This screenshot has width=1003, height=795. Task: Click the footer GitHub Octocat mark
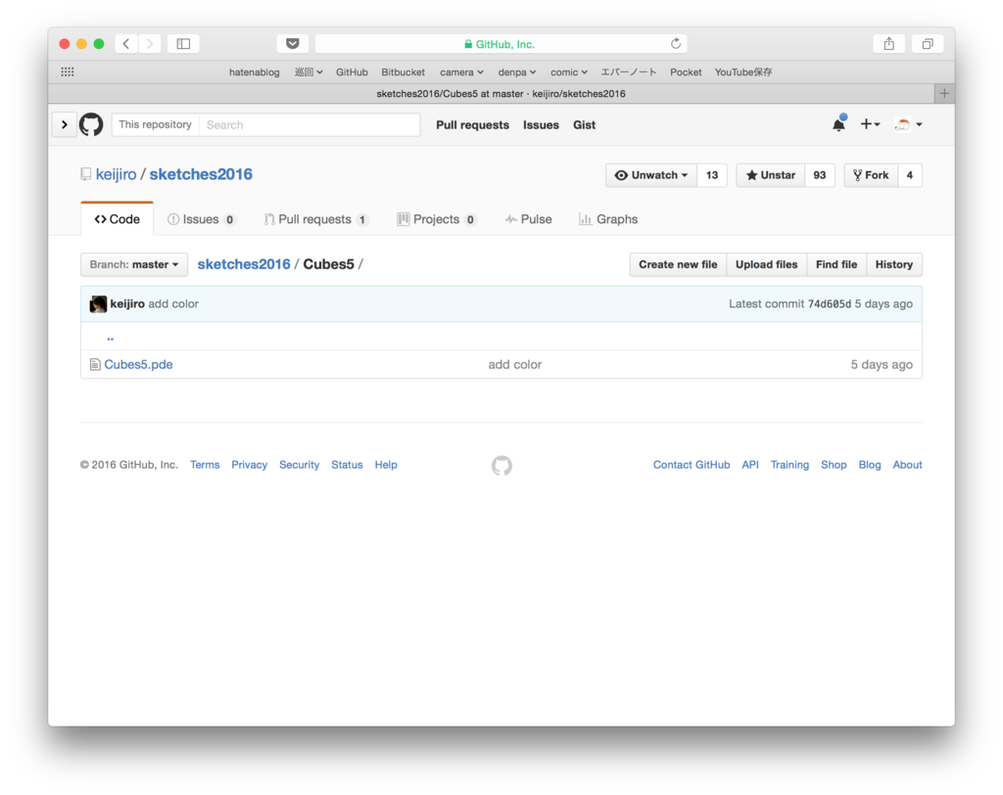(x=501, y=466)
